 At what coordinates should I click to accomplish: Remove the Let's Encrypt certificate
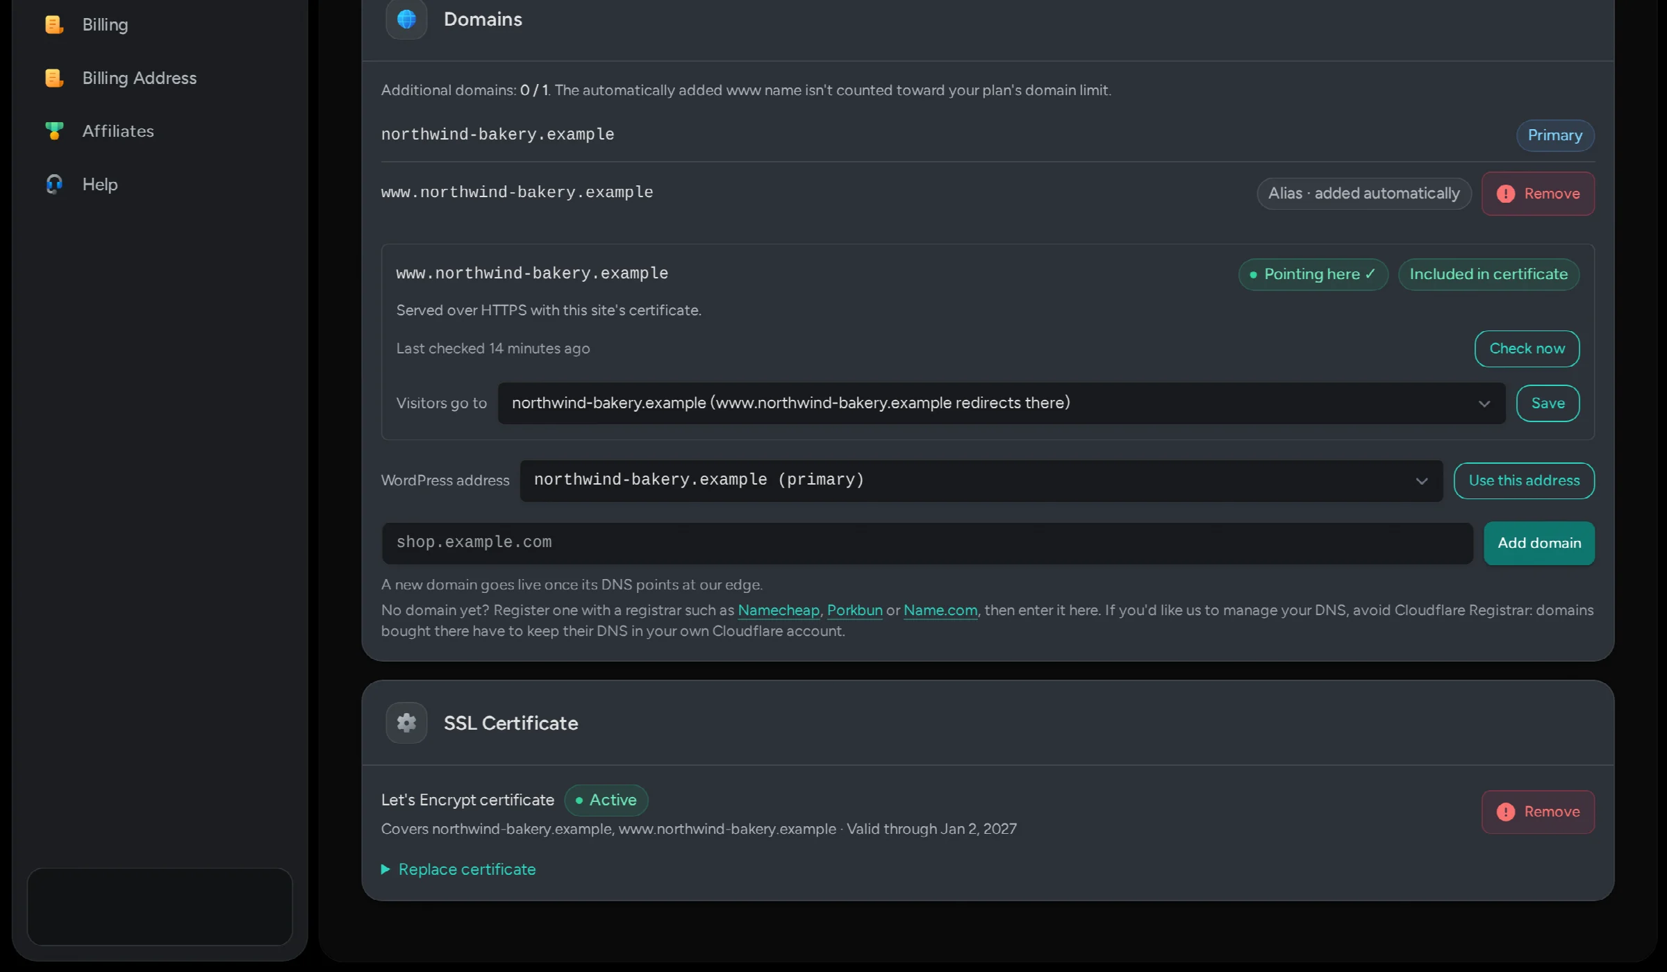point(1538,812)
